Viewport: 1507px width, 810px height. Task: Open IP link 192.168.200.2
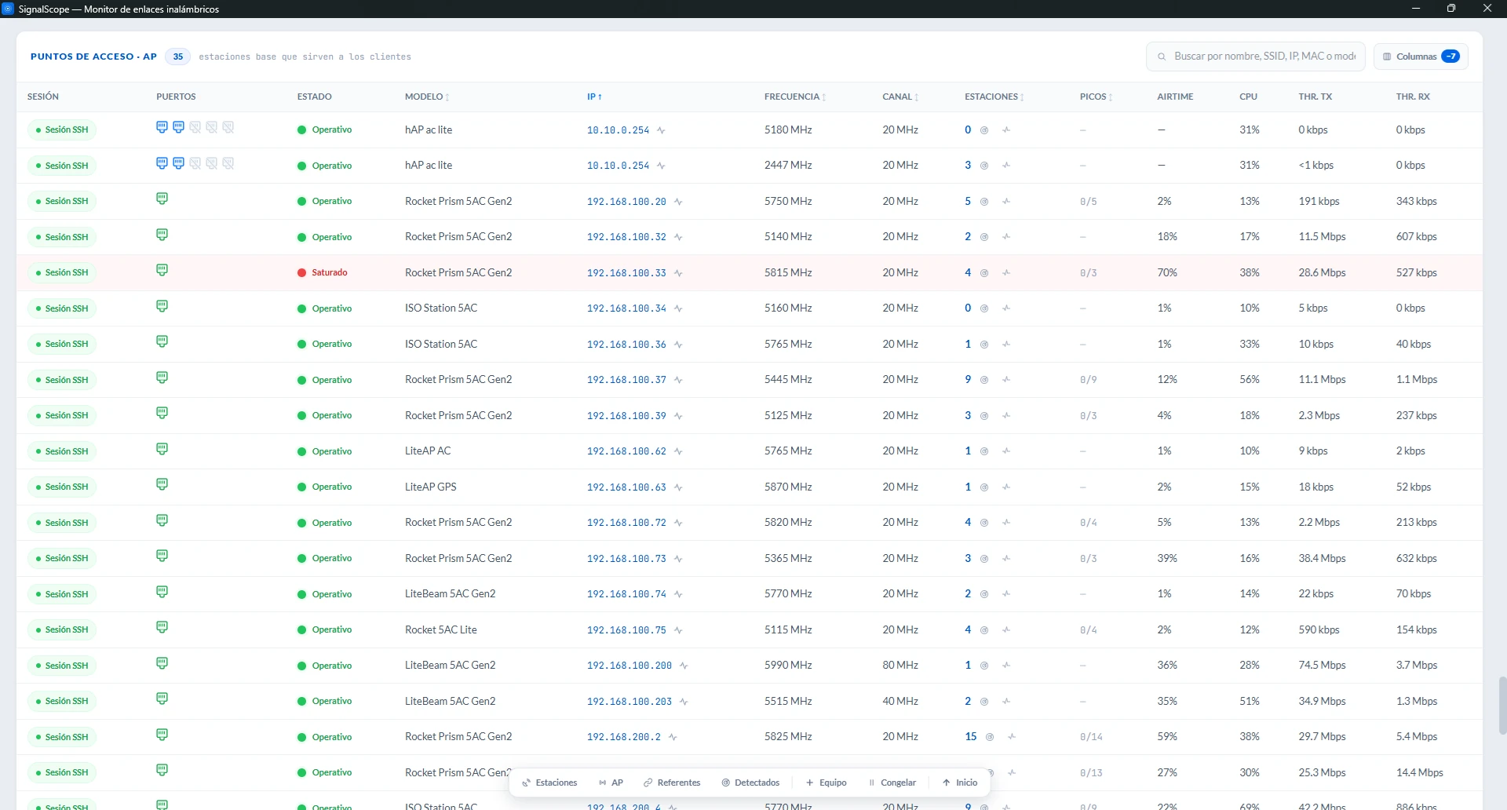624,737
